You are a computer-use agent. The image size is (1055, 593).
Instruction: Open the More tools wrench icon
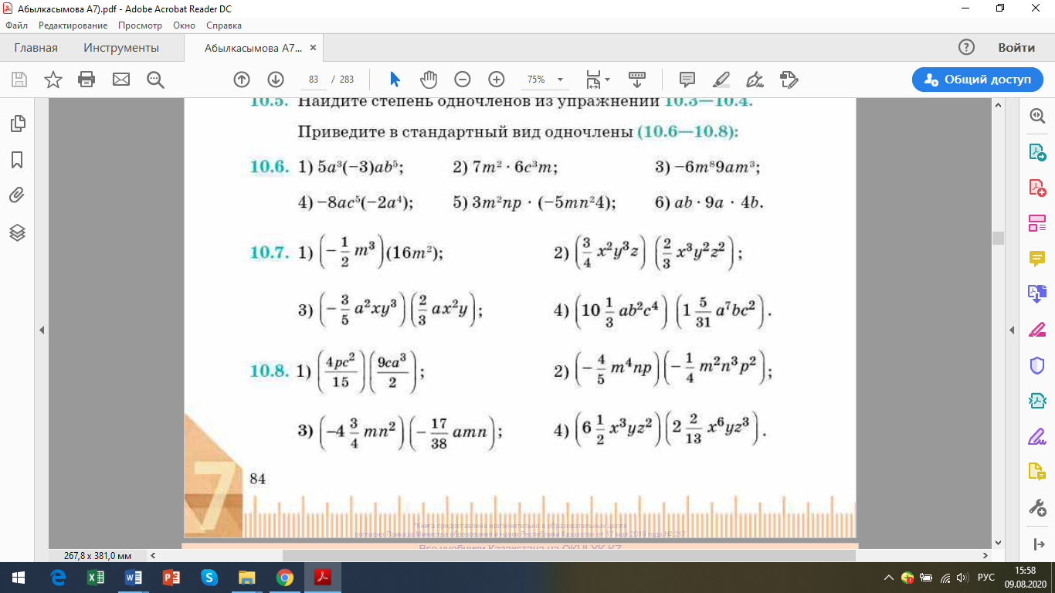click(1036, 507)
